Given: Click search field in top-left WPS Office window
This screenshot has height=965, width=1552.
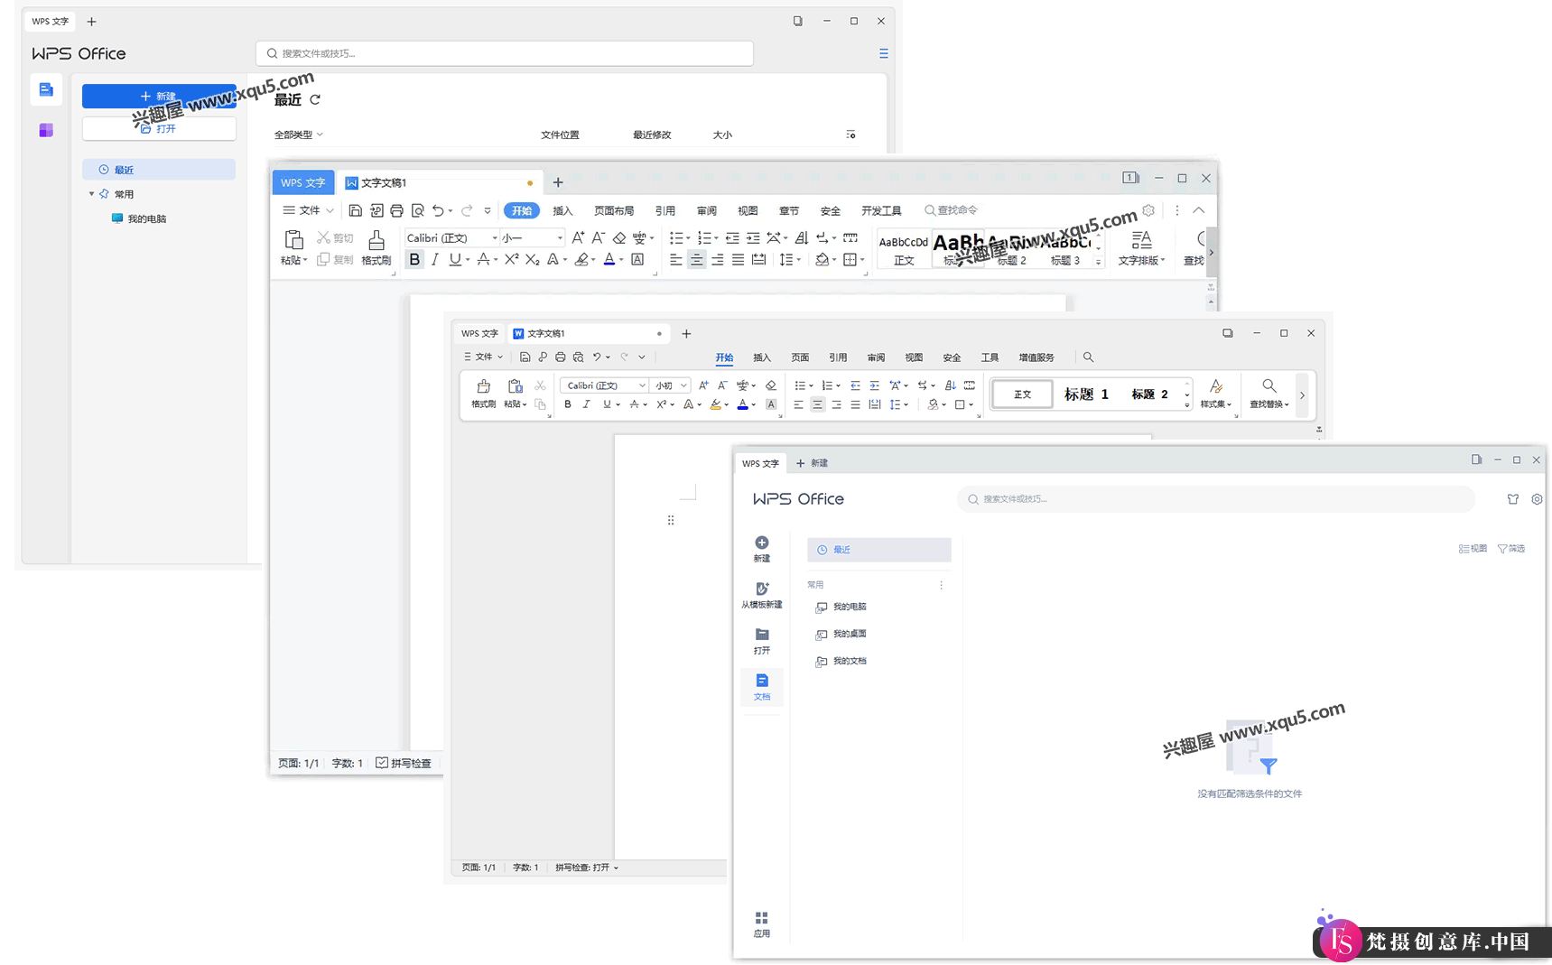Looking at the screenshot, I should [504, 53].
